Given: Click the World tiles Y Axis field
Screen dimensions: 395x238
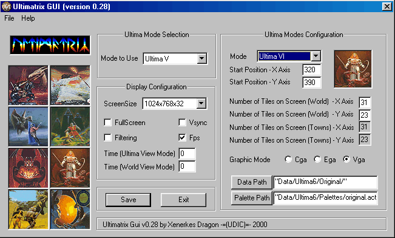Looking at the screenshot, I should click(x=365, y=115).
